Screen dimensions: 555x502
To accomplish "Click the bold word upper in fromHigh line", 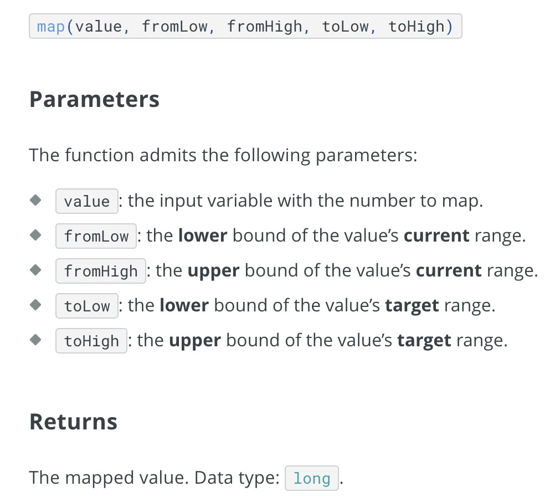I will [x=213, y=271].
